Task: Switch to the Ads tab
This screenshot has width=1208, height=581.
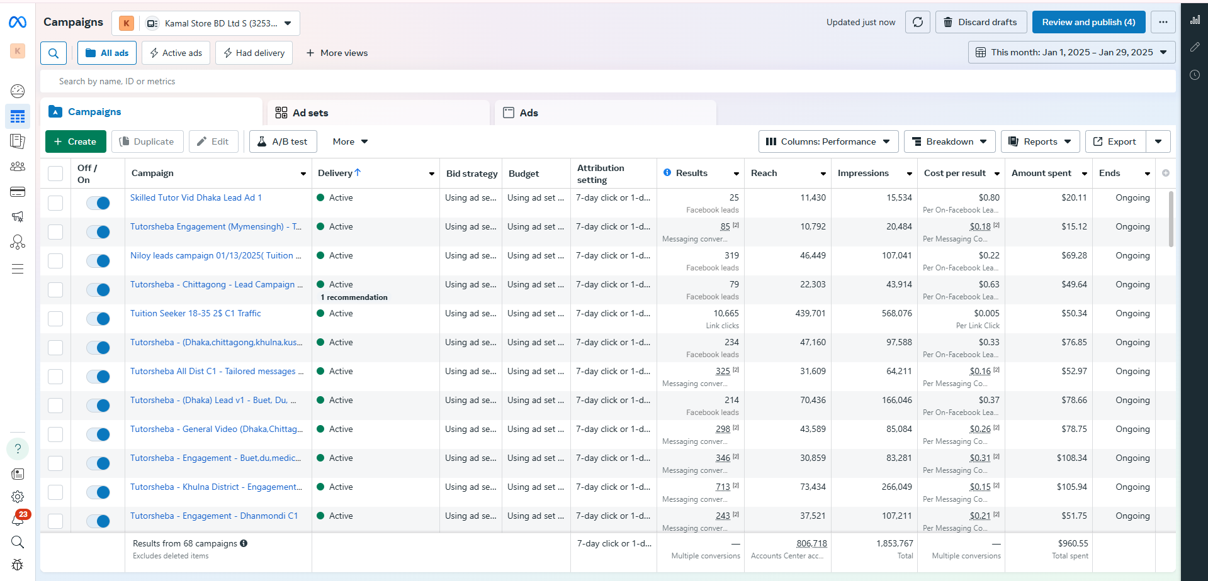Action: click(x=529, y=113)
